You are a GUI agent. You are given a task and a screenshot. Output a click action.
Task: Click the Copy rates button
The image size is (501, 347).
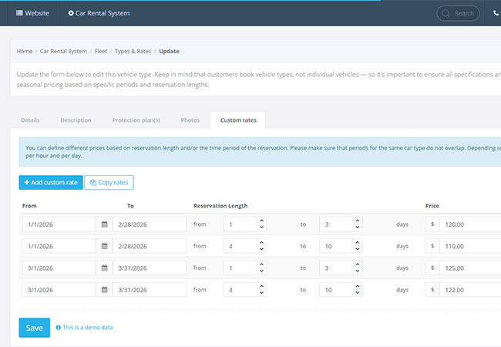109,183
